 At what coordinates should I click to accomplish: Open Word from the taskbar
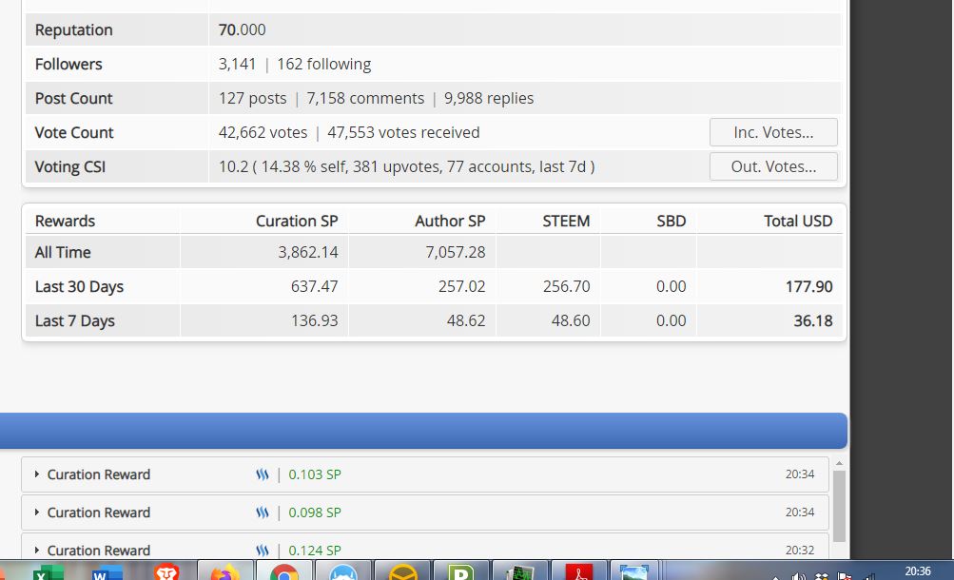(107, 572)
